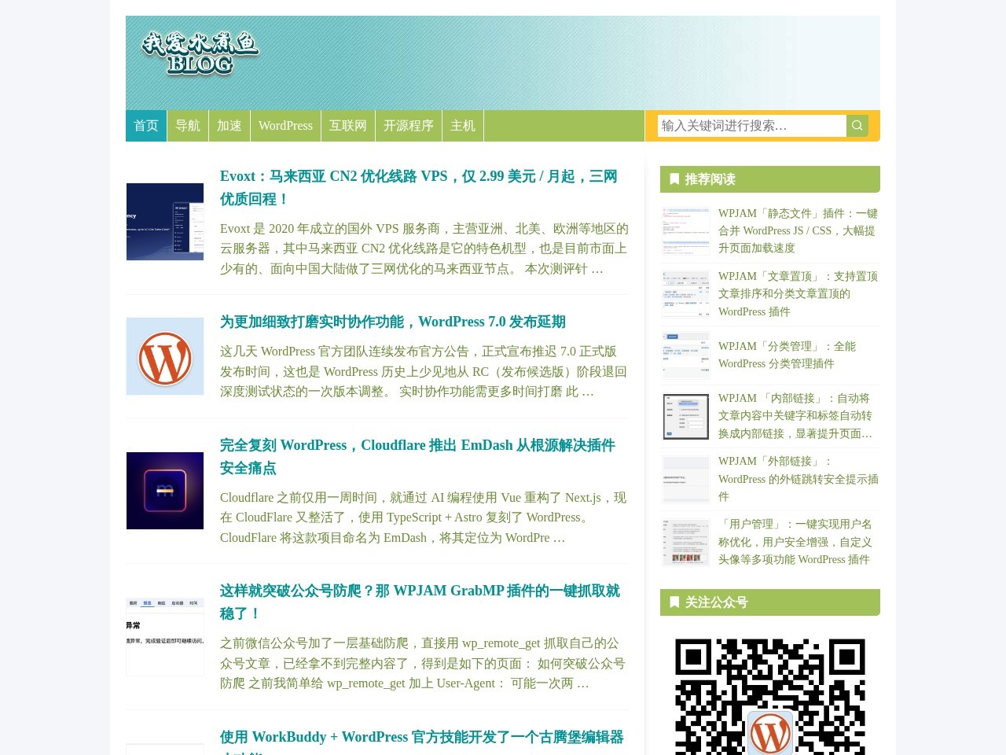Open WPJAM 静态文件 recommended reading link
1006x755 pixels.
coord(798,230)
